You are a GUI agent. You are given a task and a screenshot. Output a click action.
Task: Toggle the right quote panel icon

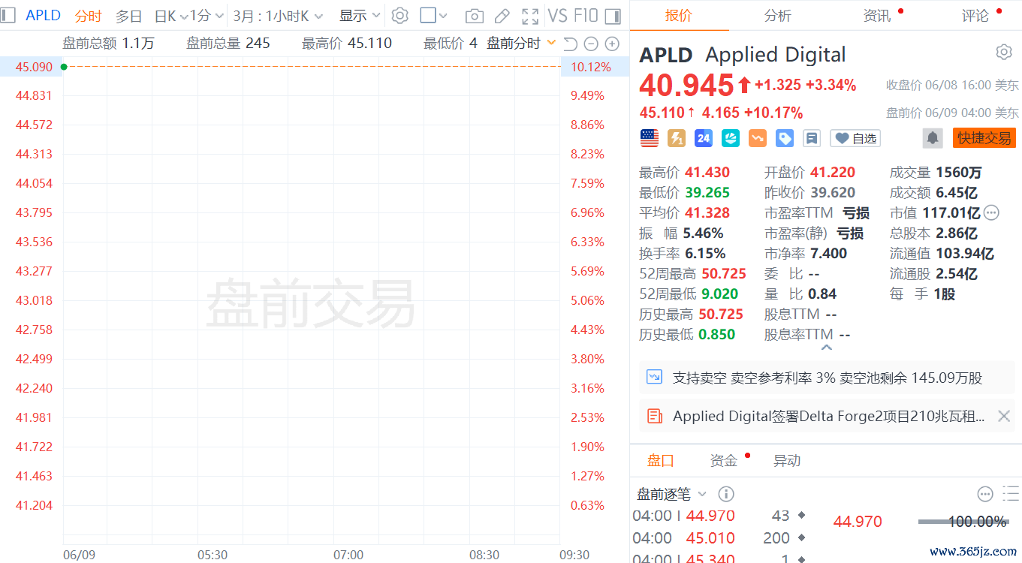pyautogui.click(x=613, y=16)
